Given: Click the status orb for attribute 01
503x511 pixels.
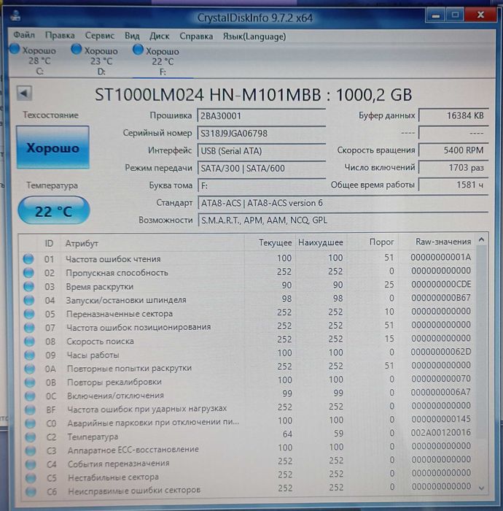Looking at the screenshot, I should pos(28,259).
